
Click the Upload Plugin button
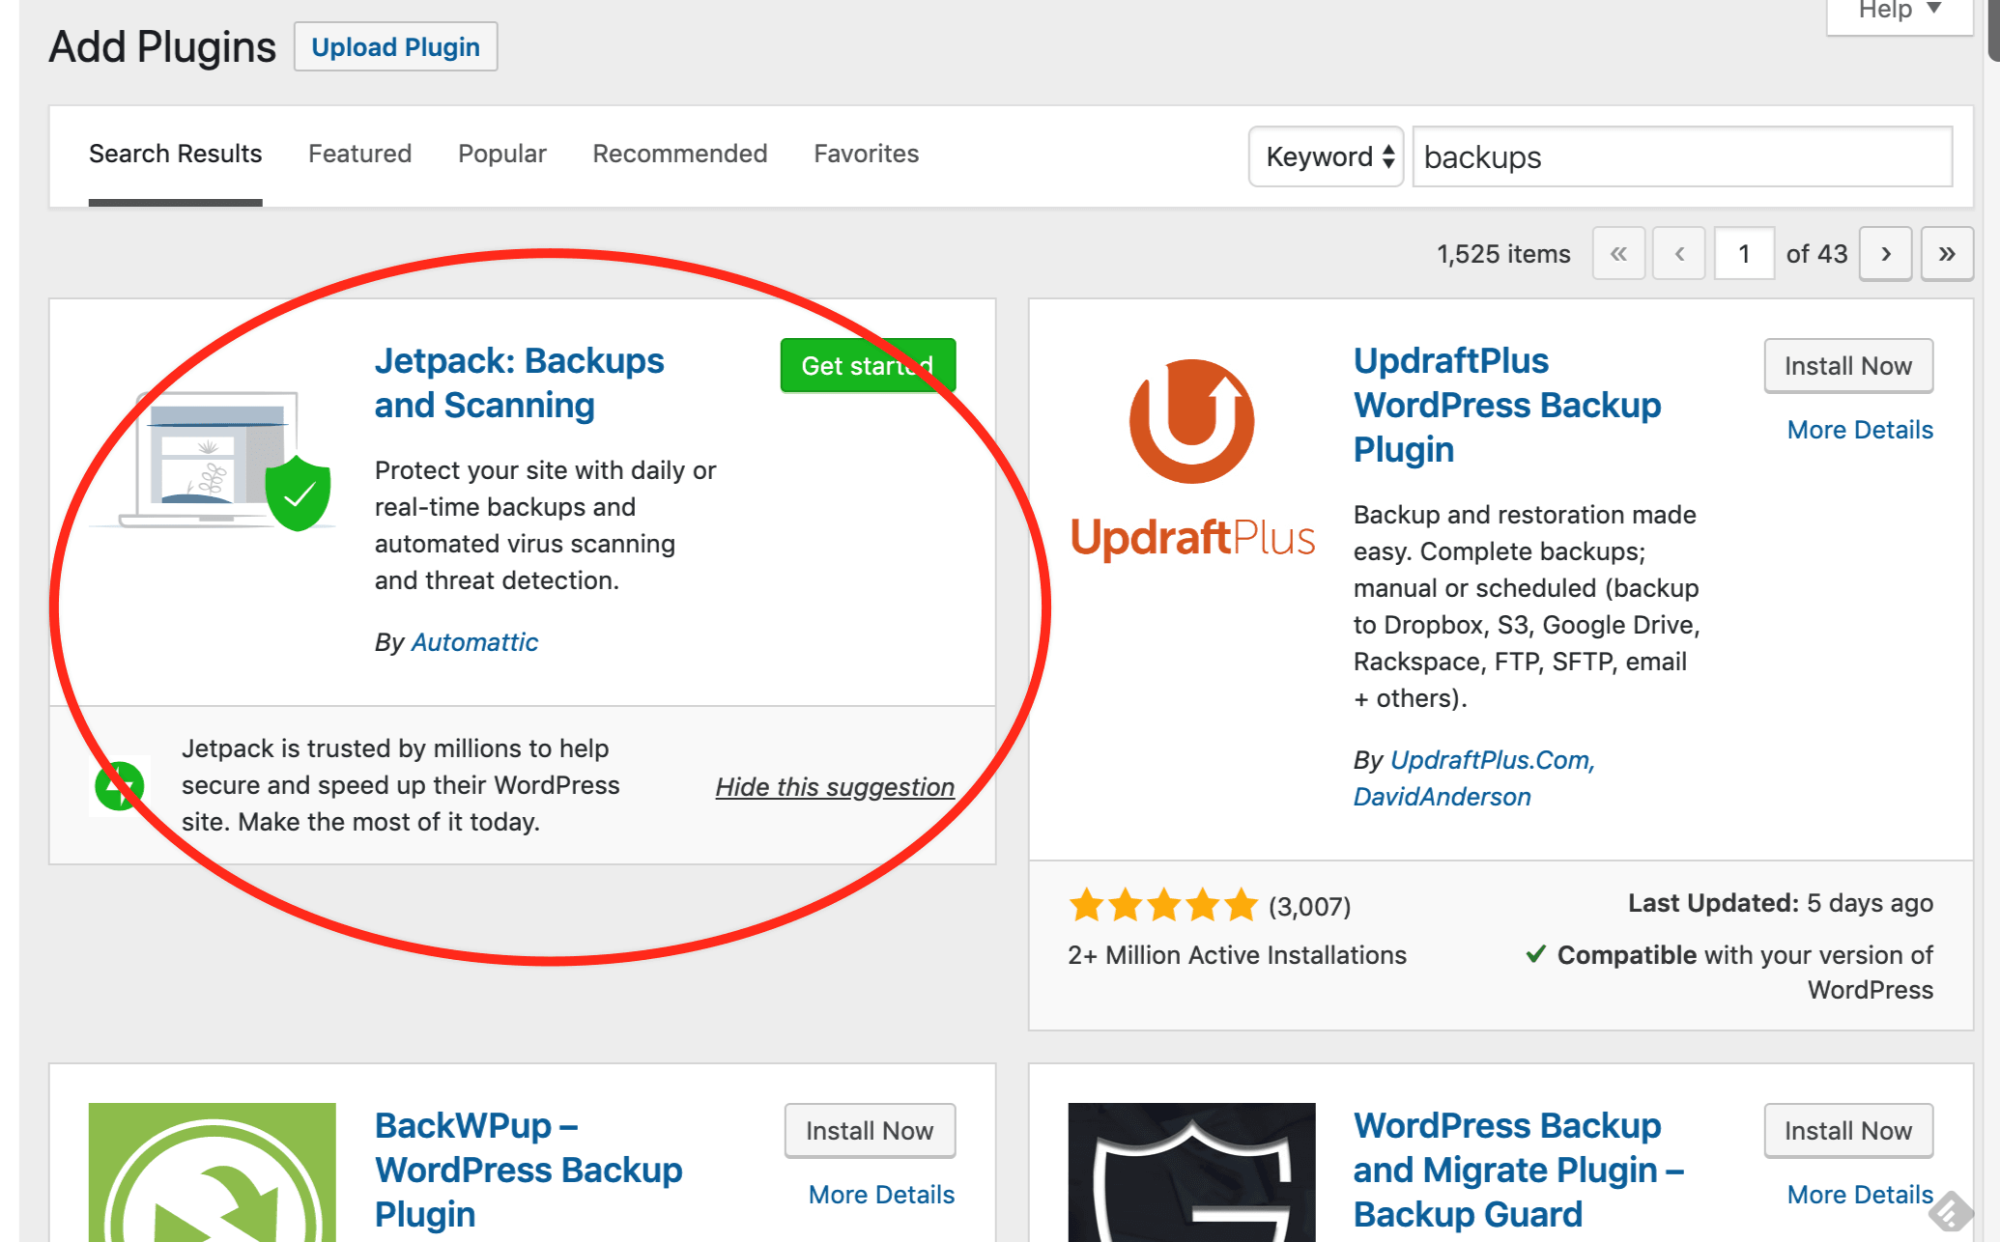click(x=395, y=47)
